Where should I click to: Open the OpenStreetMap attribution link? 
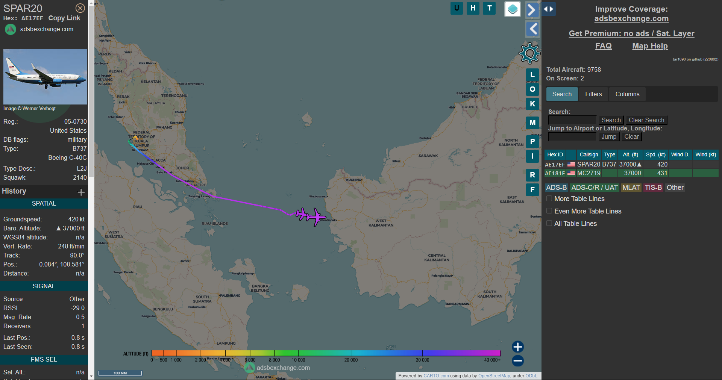click(494, 375)
